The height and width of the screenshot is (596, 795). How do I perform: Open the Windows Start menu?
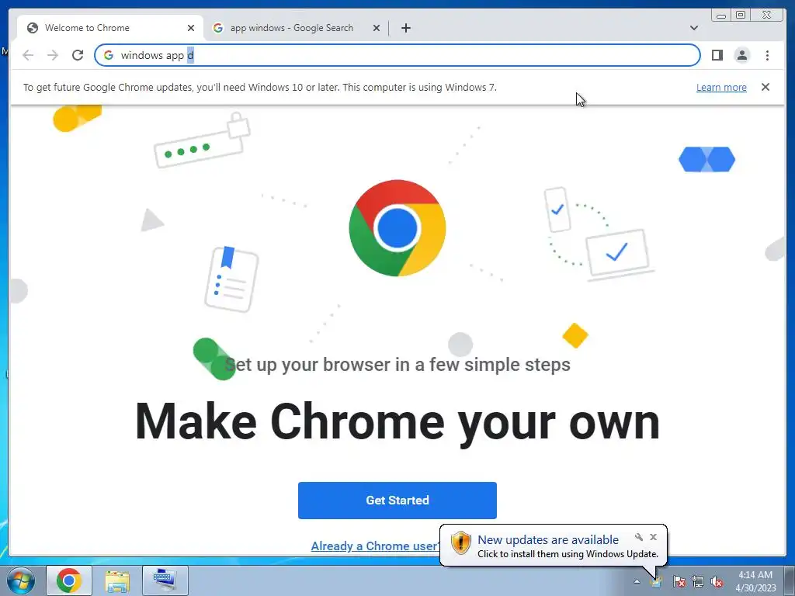point(21,580)
